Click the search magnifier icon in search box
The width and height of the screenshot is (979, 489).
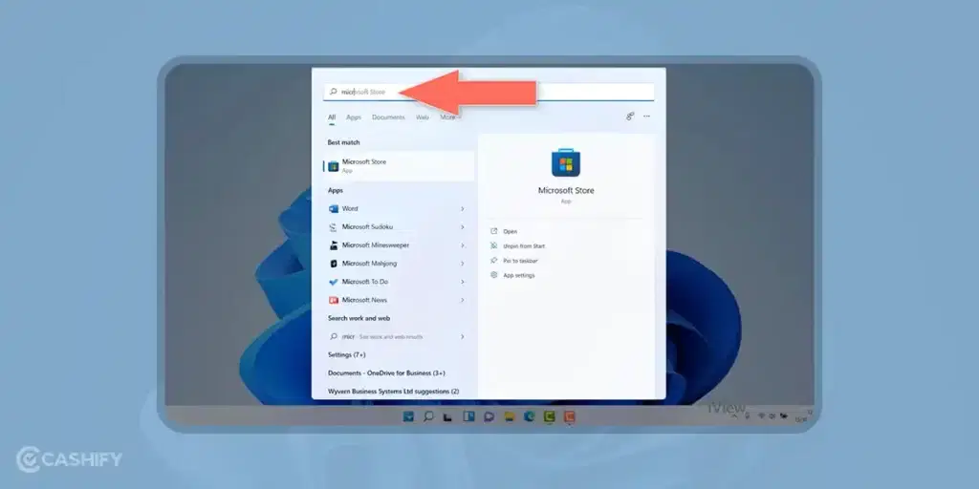point(334,92)
